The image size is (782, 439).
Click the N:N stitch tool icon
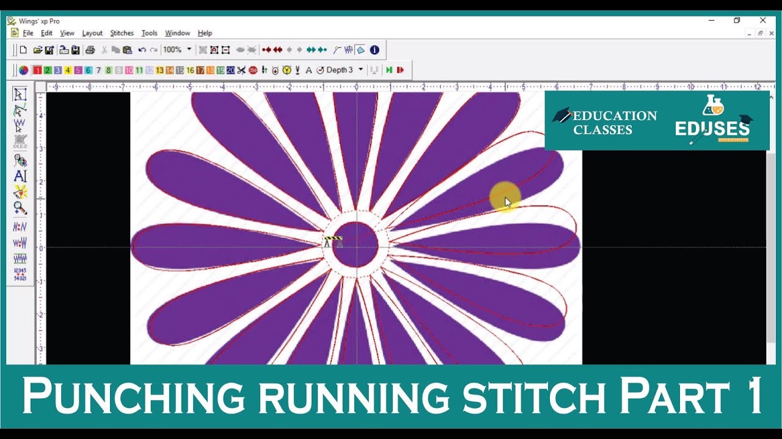pos(20,227)
